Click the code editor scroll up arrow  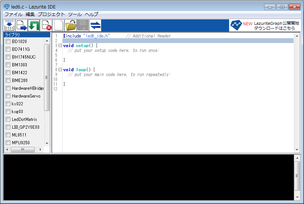297,36
